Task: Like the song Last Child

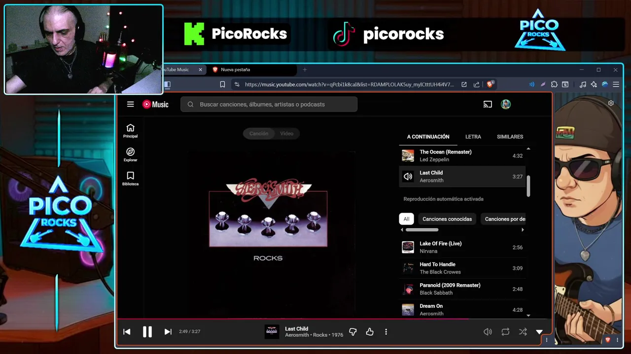Action: tap(370, 332)
